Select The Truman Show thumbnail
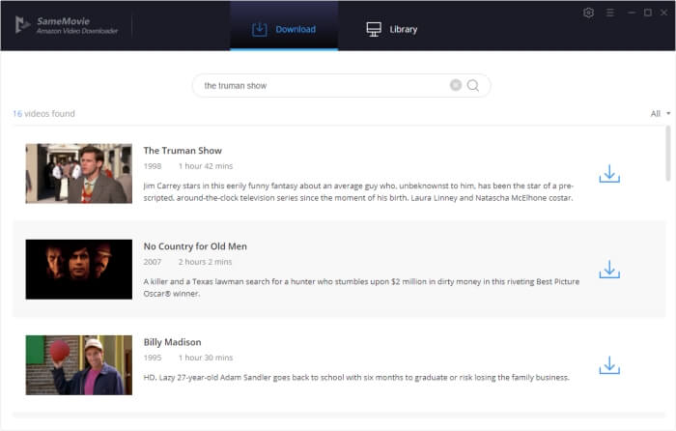 [x=78, y=174]
